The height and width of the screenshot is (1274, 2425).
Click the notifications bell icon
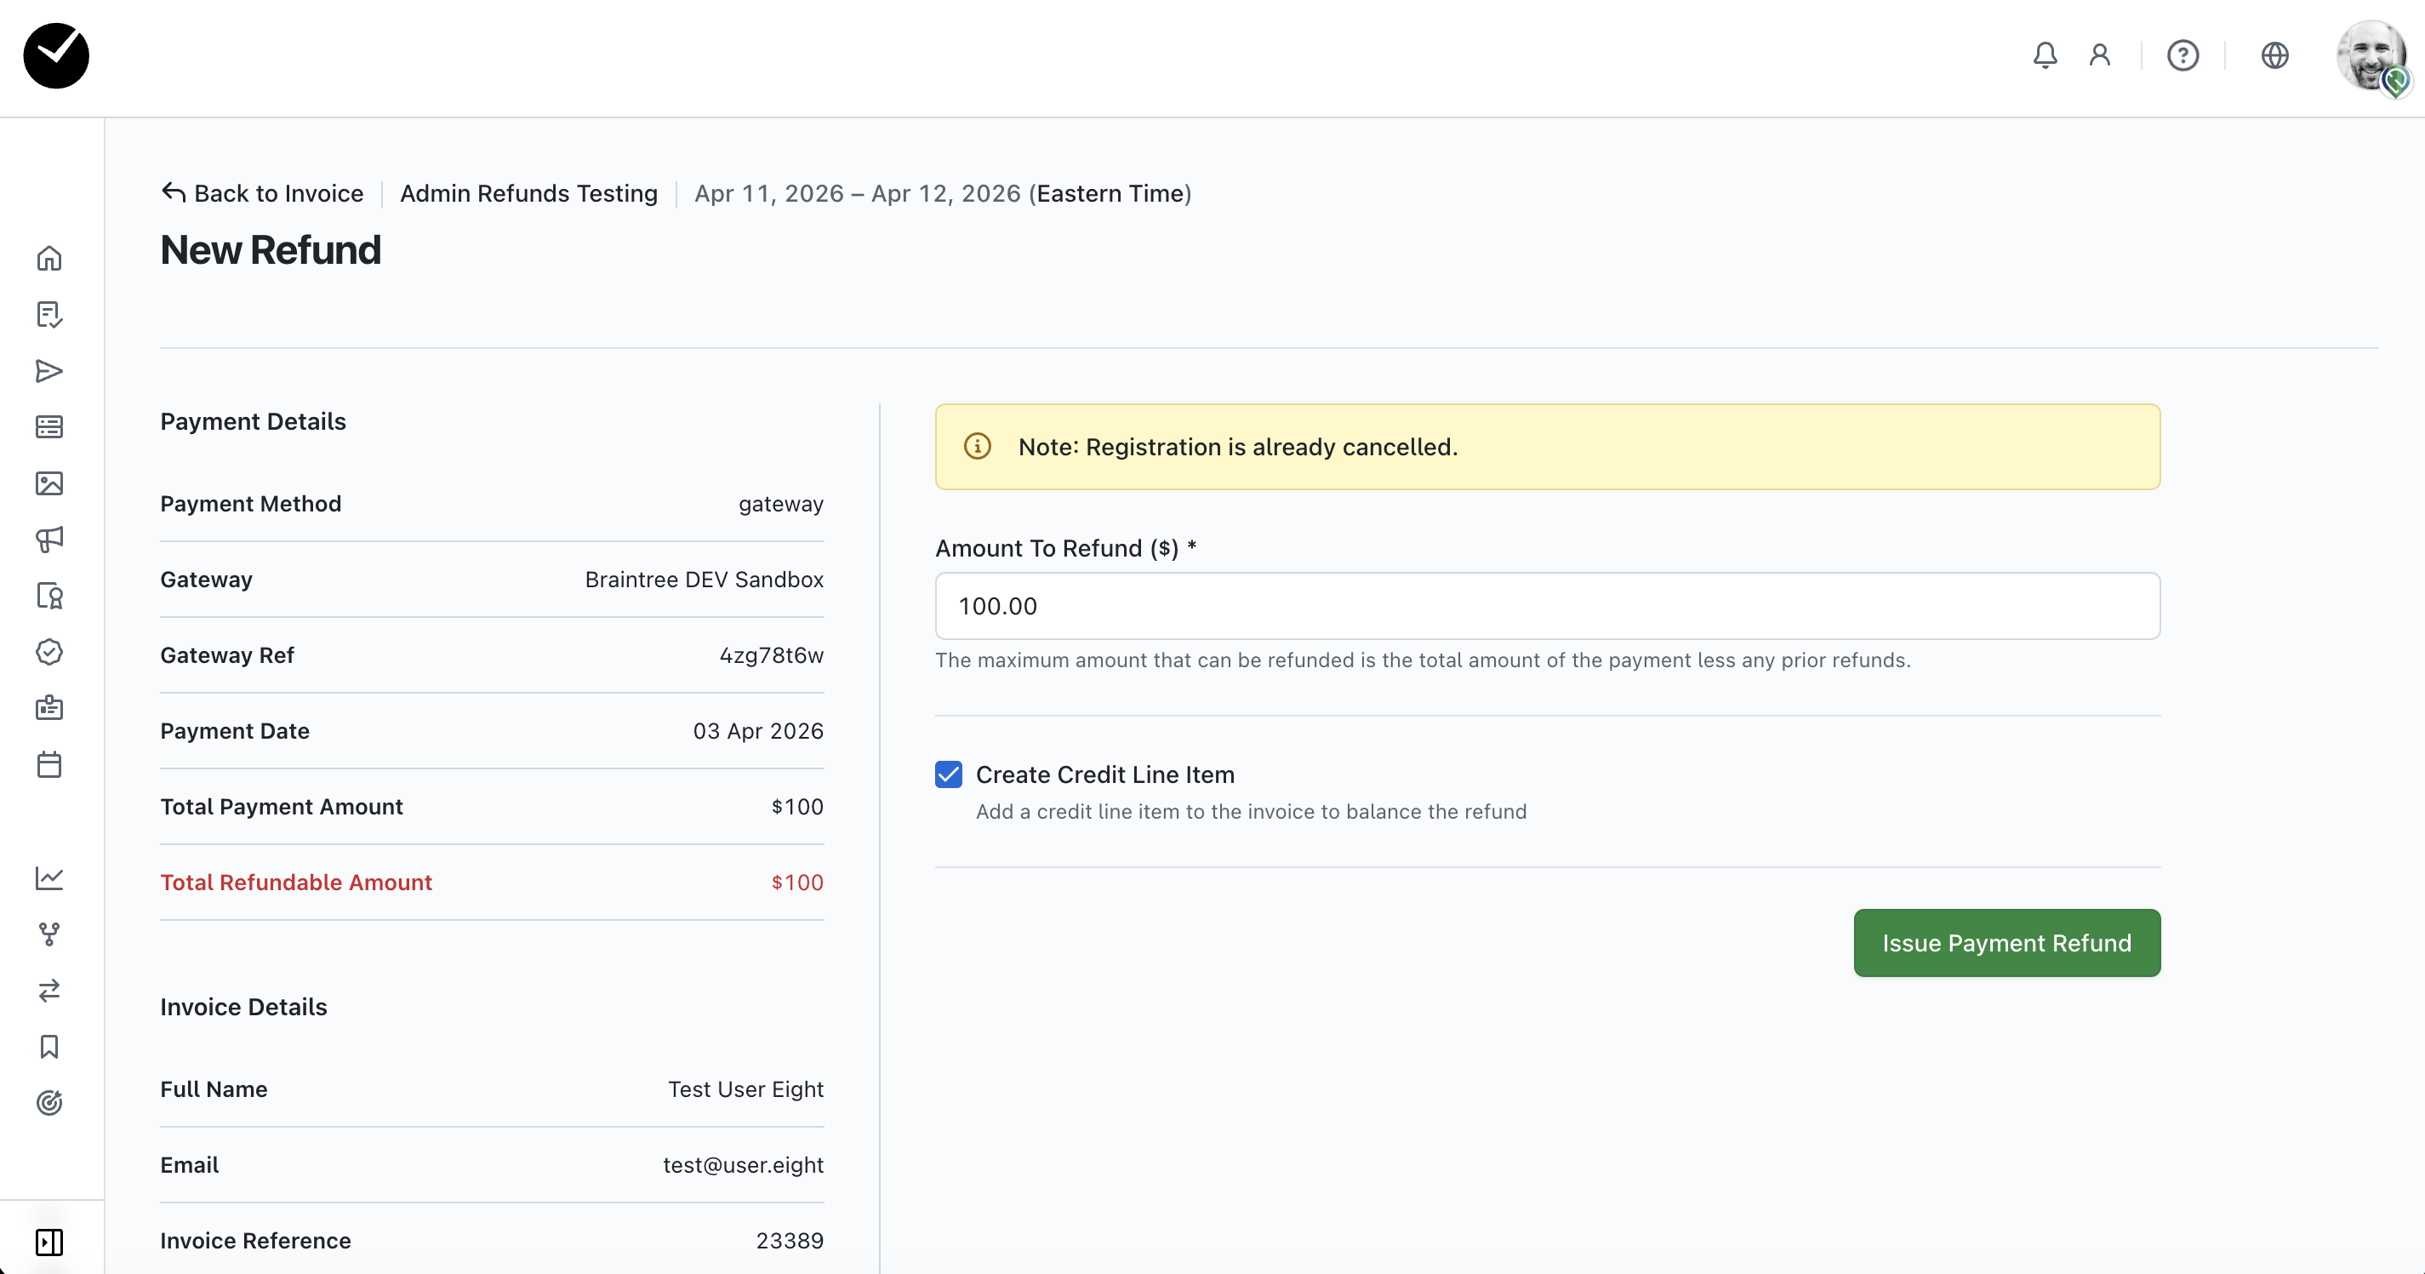tap(2045, 55)
